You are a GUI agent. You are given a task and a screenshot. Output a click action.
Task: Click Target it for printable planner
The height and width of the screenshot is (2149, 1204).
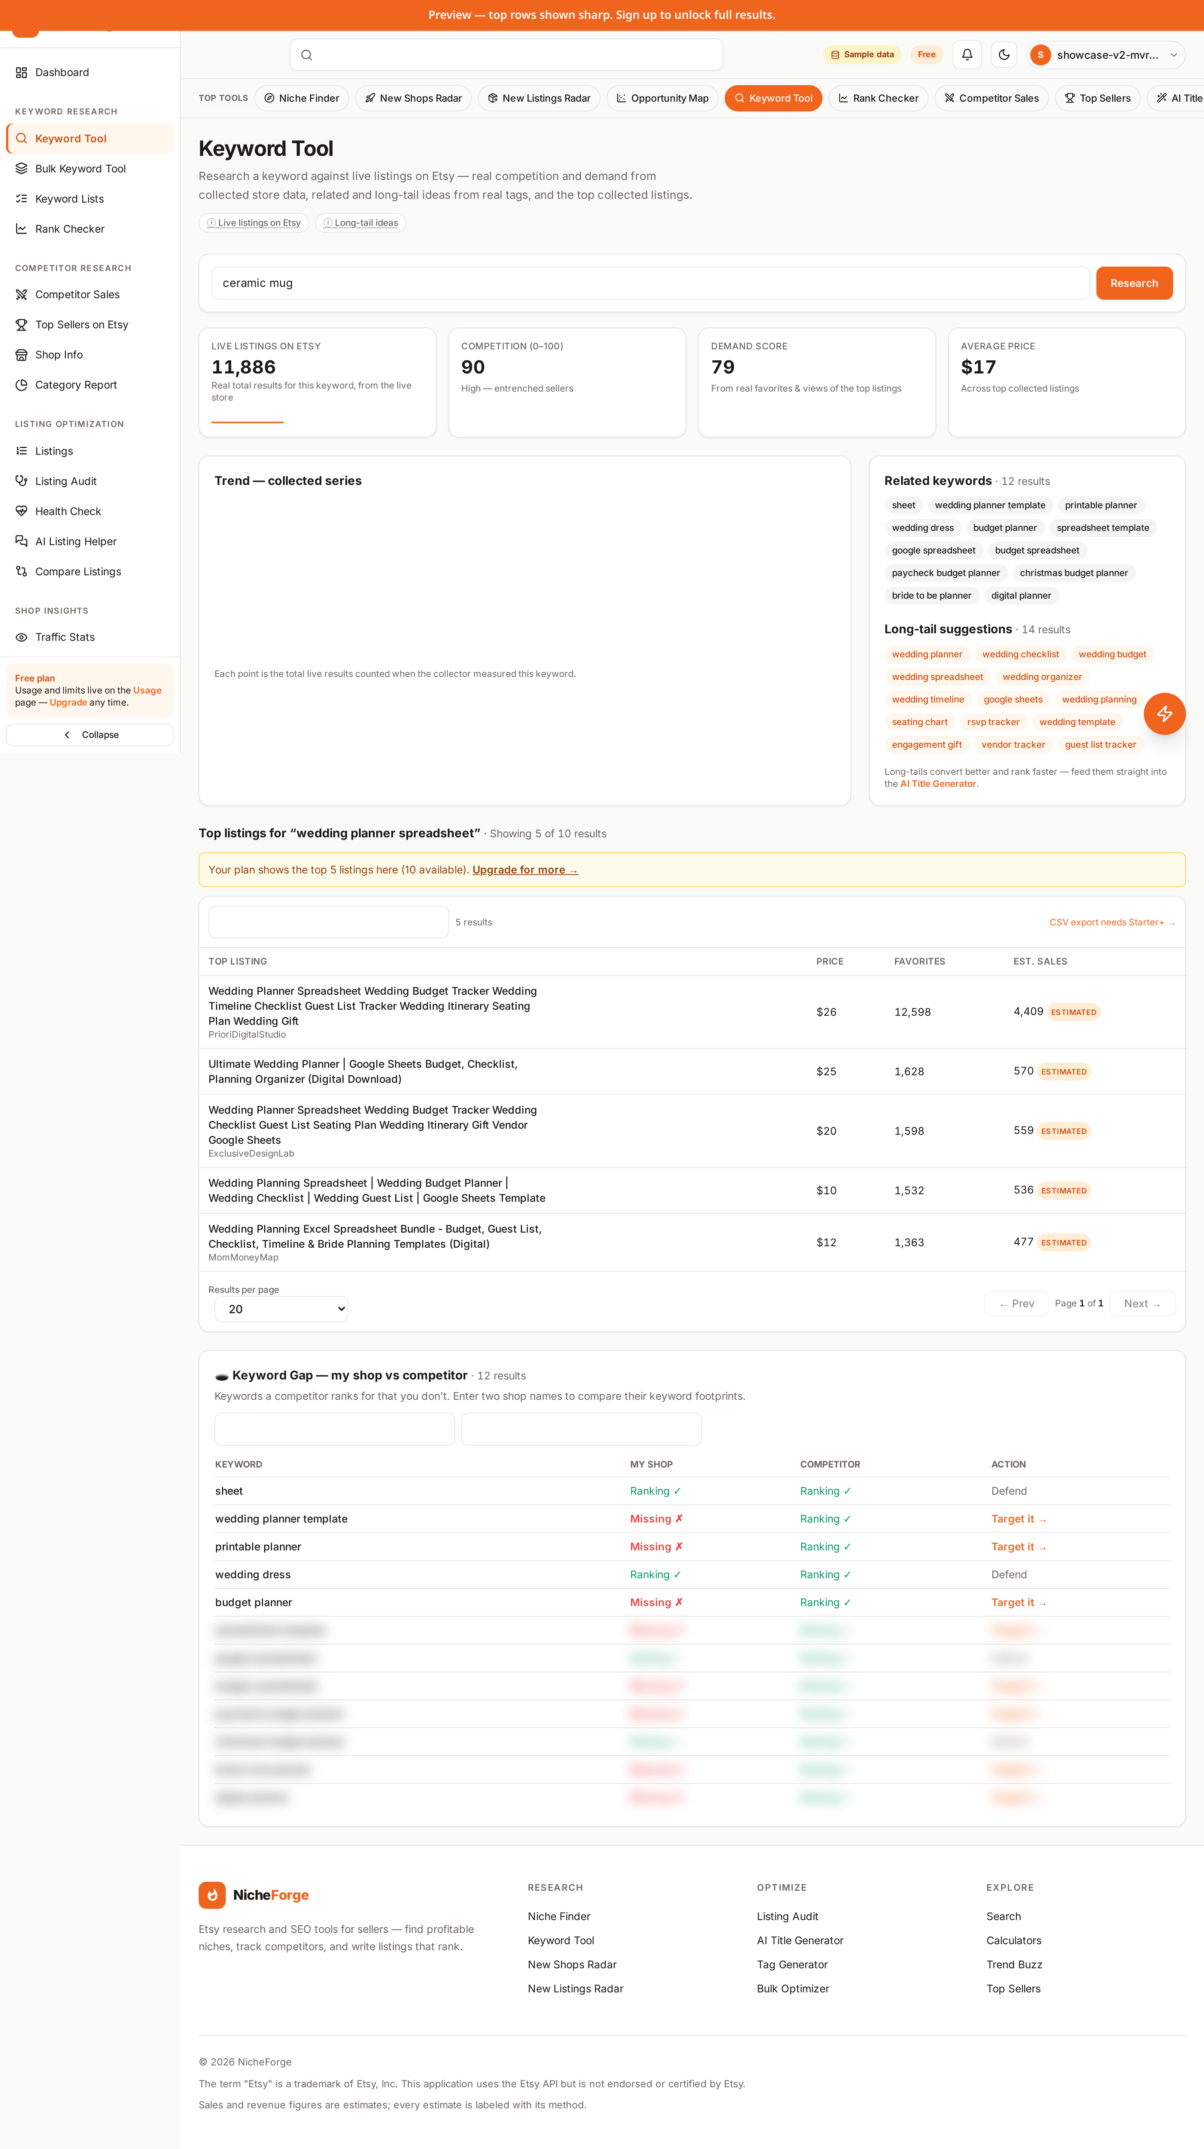pos(1018,1547)
